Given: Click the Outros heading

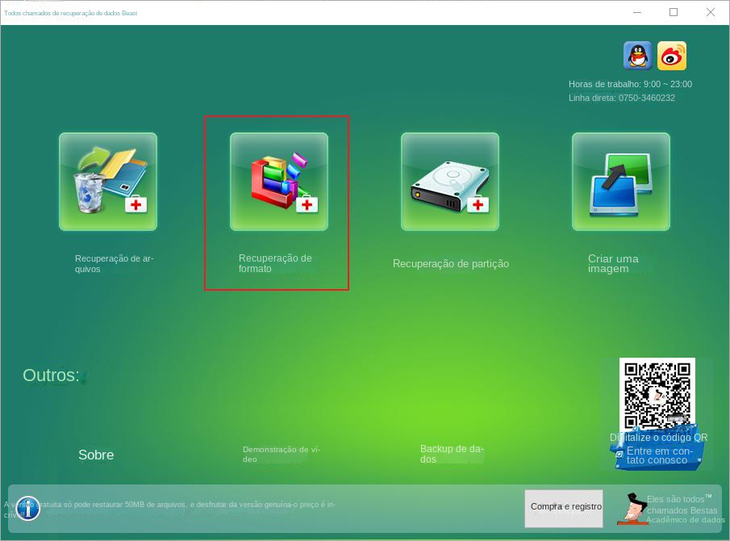Looking at the screenshot, I should 51,375.
